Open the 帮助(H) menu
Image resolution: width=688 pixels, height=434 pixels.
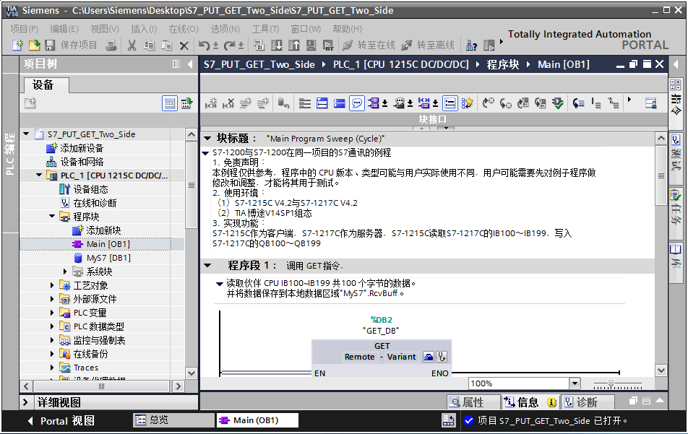tap(347, 29)
